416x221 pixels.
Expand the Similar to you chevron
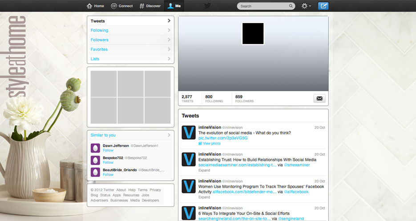[x=169, y=135]
